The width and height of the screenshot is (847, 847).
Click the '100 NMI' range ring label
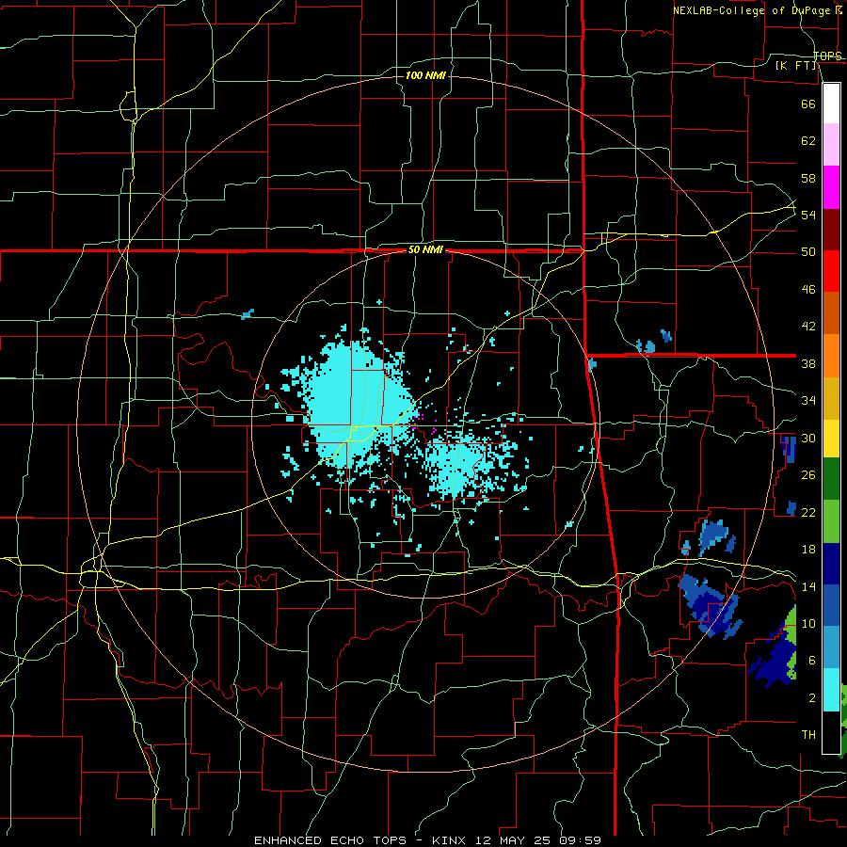point(425,75)
